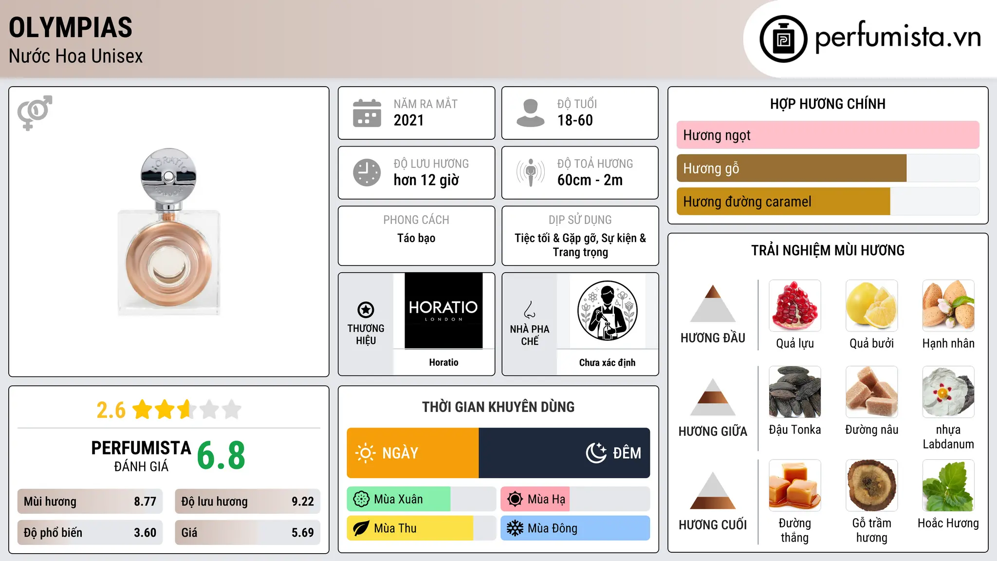Select the Quả bưởi grapefruit image

871,306
